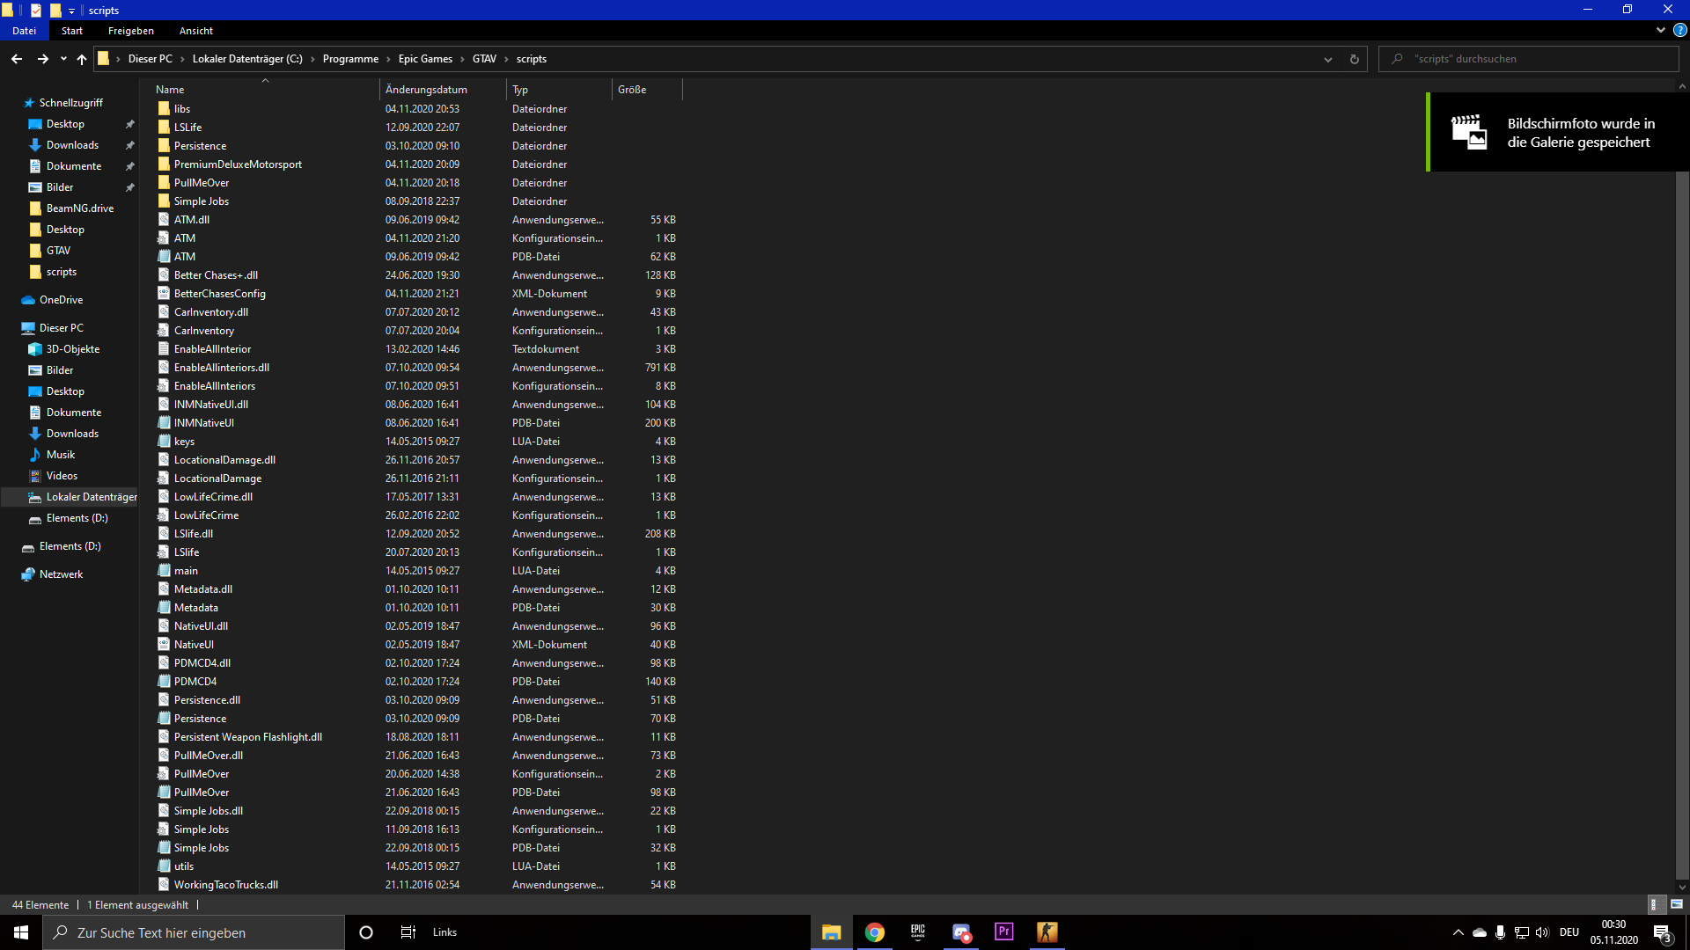
Task: Open Google Chrome from taskbar
Action: click(874, 932)
